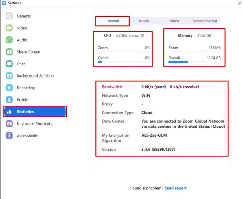Click the '3.3GHz Cores: 10' CPU text
The height and width of the screenshot is (199, 243).
pyautogui.click(x=130, y=35)
